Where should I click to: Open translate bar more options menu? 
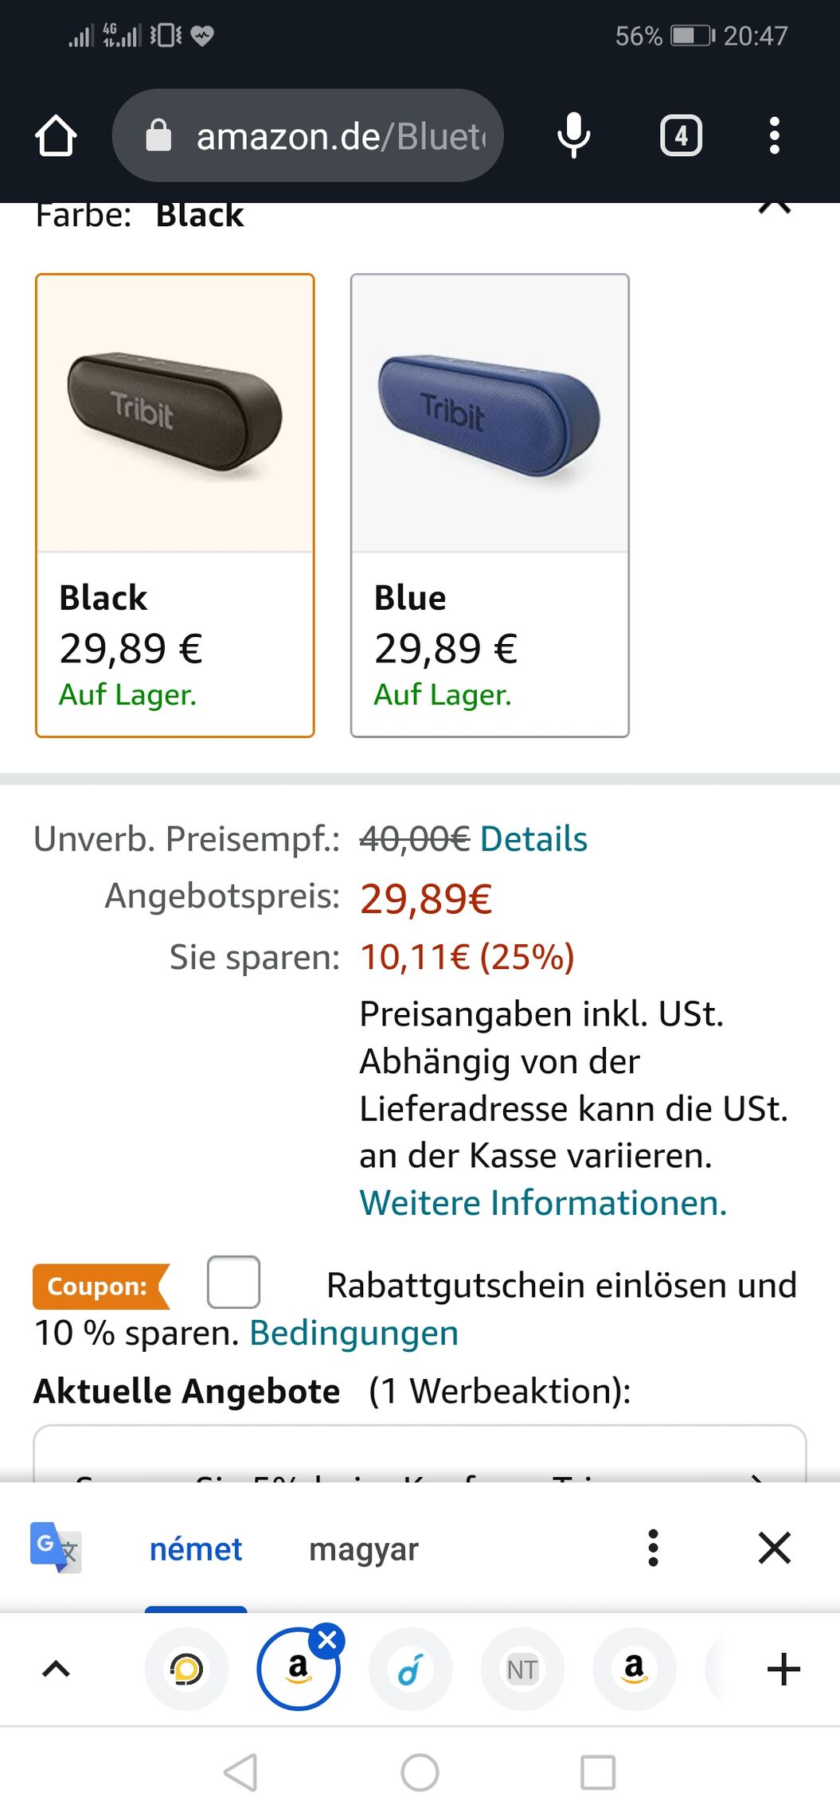tap(653, 1549)
